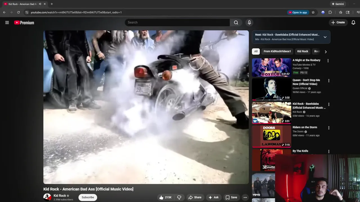The image size is (360, 202).
Task: Click the main video player
Action: pyautogui.click(x=146, y=107)
